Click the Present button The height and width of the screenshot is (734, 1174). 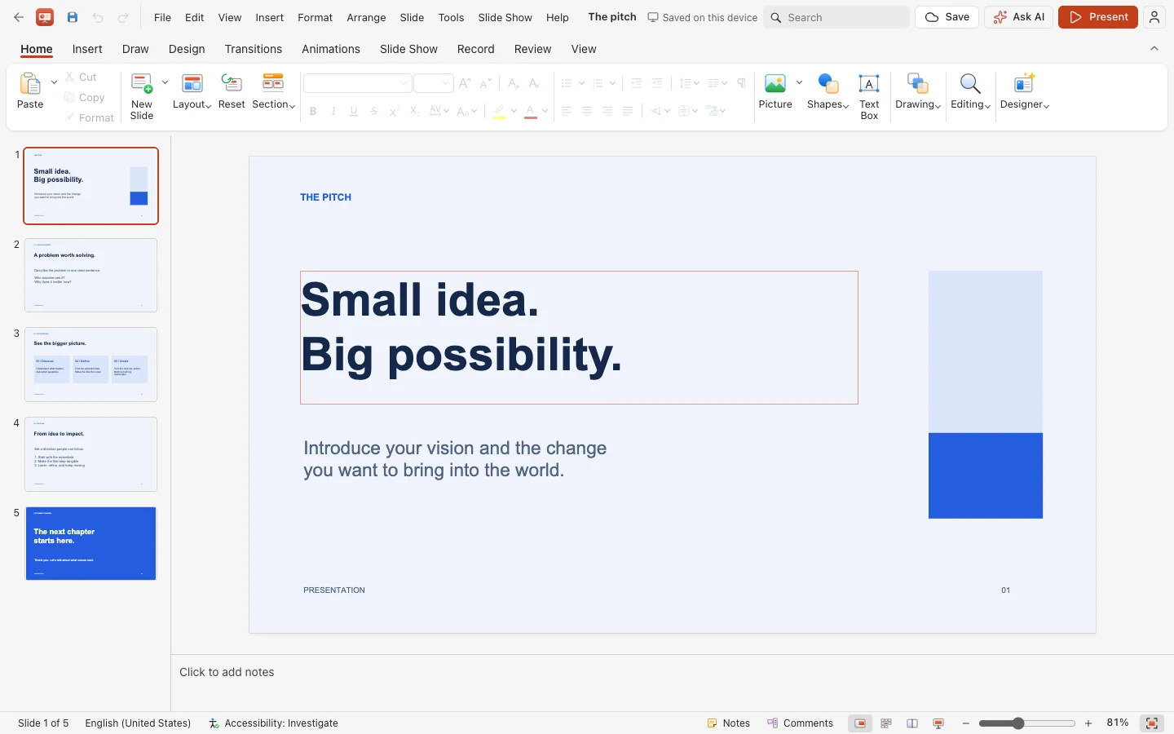click(1097, 17)
